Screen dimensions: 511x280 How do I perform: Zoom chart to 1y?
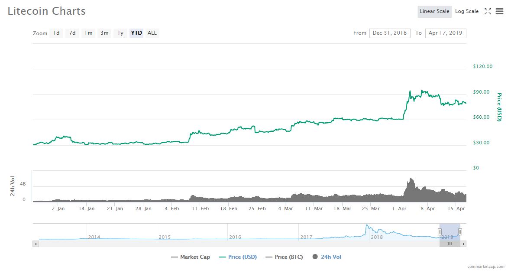coord(120,33)
